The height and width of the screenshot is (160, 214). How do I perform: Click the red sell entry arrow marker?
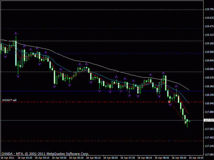[x=169, y=102]
